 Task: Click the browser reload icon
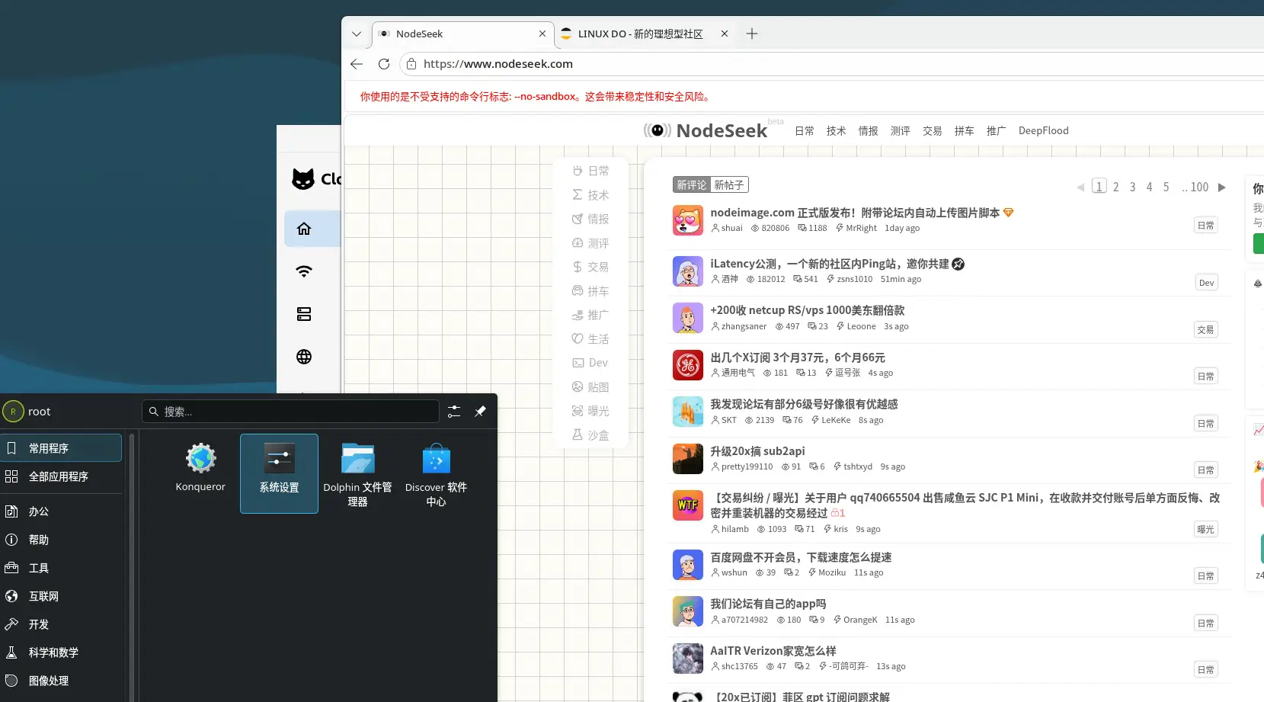point(384,64)
